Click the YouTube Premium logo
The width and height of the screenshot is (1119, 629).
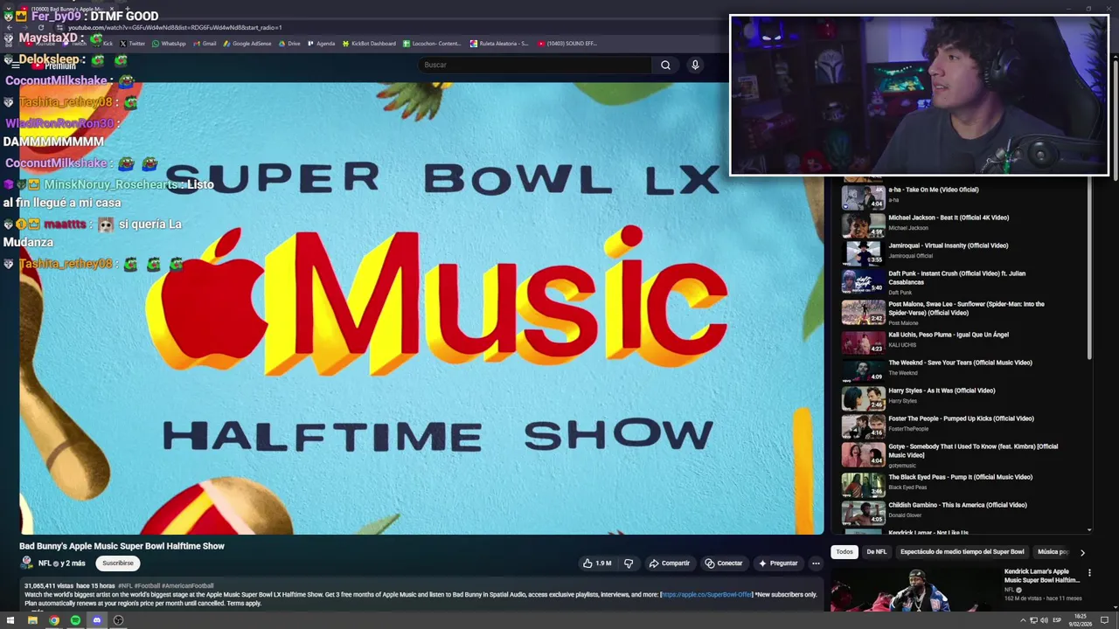54,66
